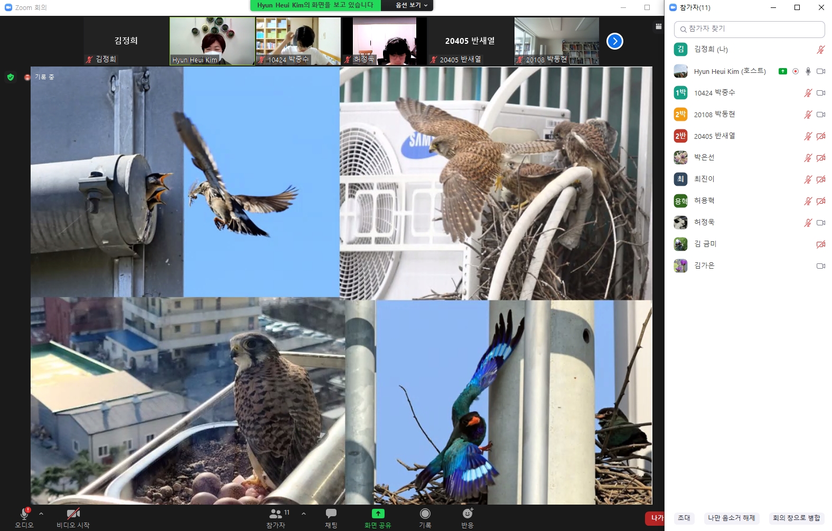
Task: Click camera-off icon for 20405 반새열
Action: click(x=821, y=136)
